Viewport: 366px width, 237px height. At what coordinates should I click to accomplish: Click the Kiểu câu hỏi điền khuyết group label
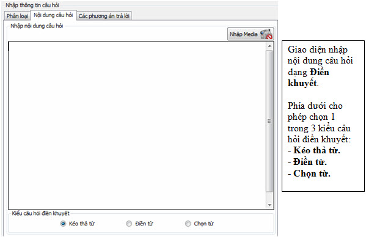(40, 213)
